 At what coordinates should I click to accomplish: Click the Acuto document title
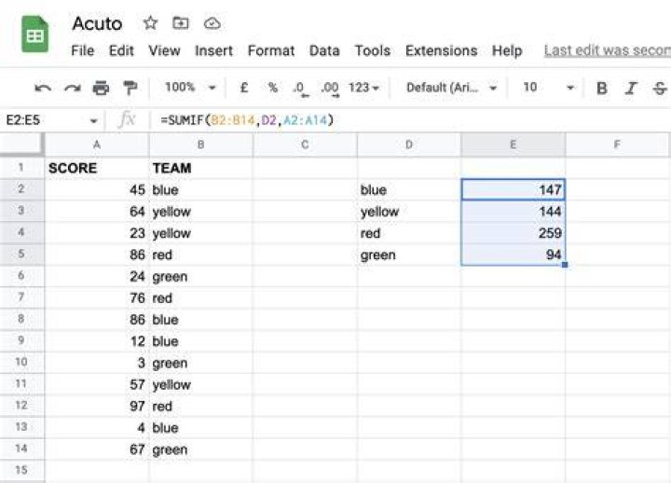coord(97,23)
